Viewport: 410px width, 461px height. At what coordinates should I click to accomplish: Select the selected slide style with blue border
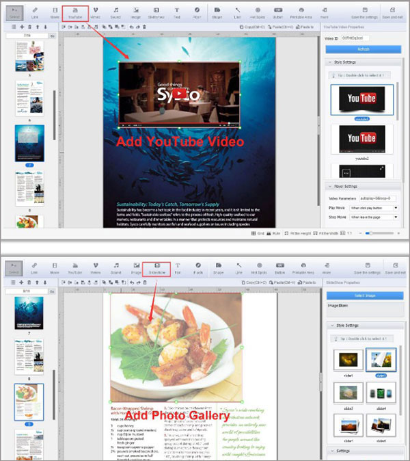(381, 360)
